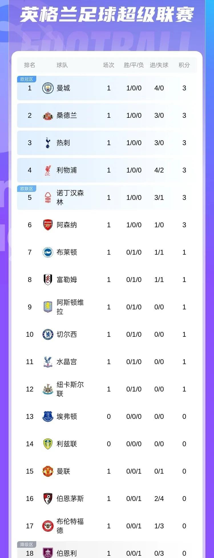Tap the Sunderland team badge
This screenshot has height=558, width=214.
click(48, 115)
